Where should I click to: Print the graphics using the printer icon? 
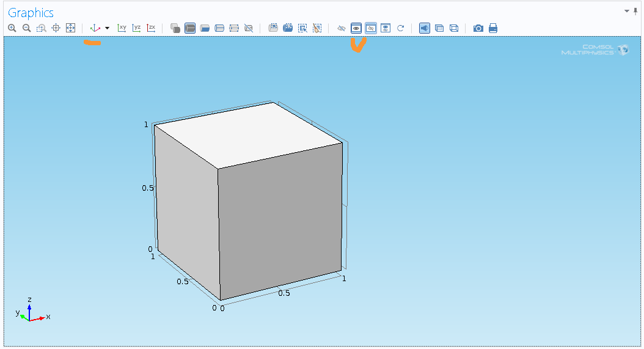(493, 28)
